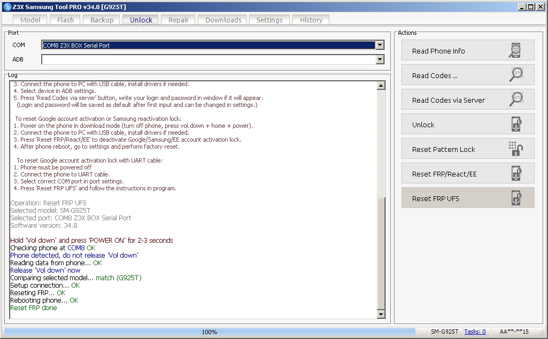
Task: Open the Settings tab
Action: coord(269,20)
